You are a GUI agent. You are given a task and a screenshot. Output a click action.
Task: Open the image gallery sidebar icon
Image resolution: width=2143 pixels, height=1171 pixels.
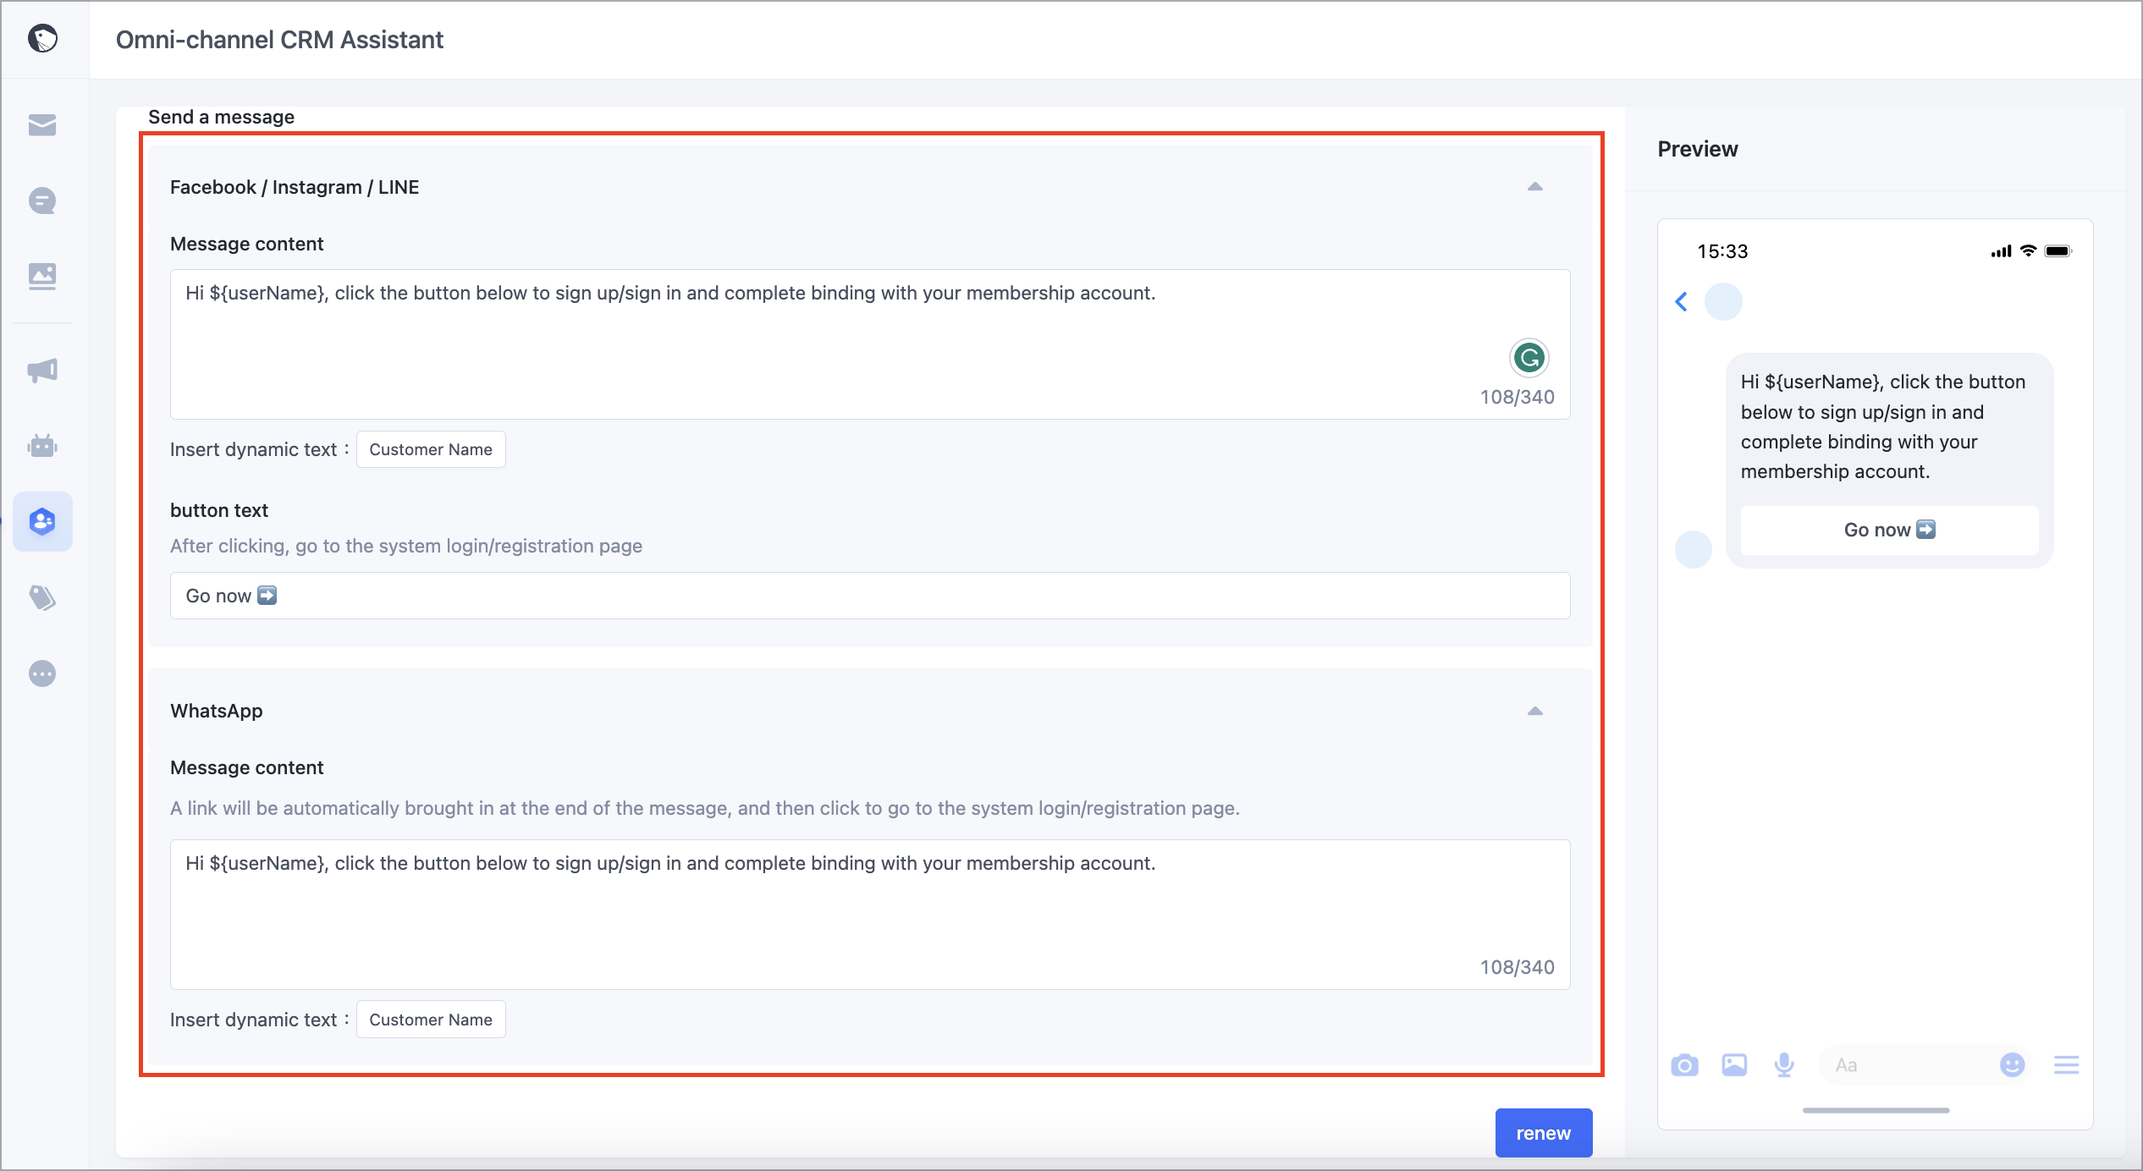pyautogui.click(x=42, y=276)
